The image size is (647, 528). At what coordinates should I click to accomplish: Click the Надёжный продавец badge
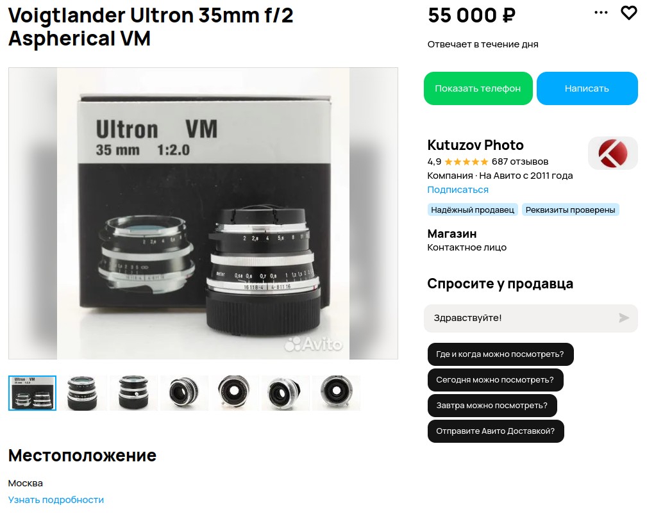coord(473,210)
